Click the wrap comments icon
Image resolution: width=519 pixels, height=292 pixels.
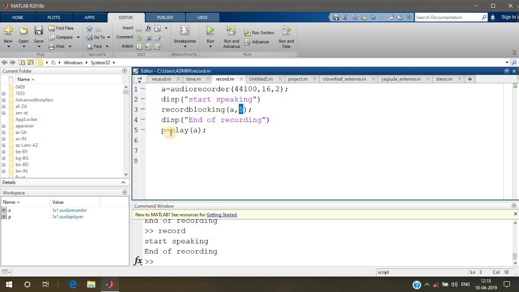(x=157, y=37)
